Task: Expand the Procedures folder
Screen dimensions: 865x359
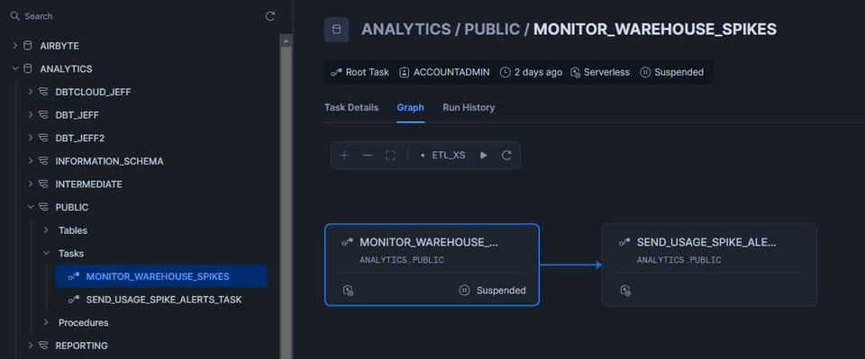Action: (46, 323)
